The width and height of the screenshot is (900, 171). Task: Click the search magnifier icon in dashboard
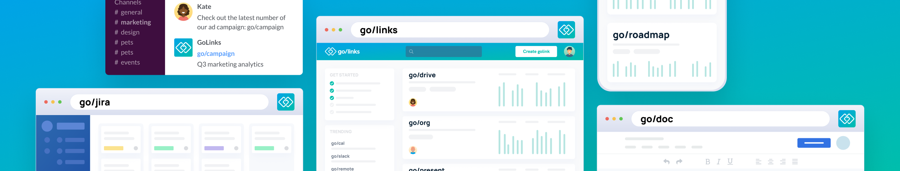coord(411,52)
